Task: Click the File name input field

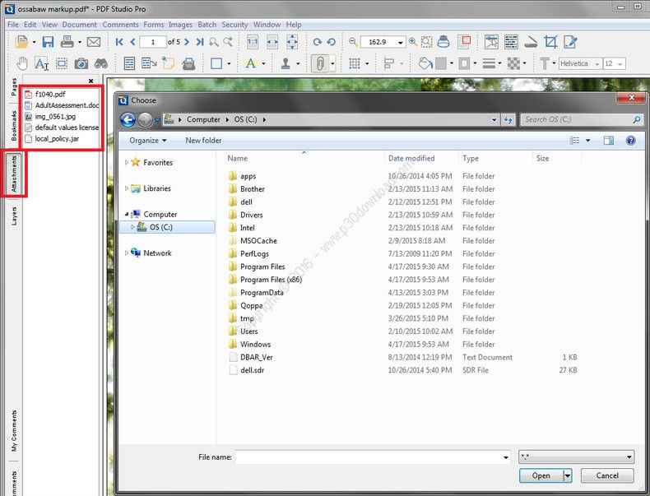Action: 368,457
